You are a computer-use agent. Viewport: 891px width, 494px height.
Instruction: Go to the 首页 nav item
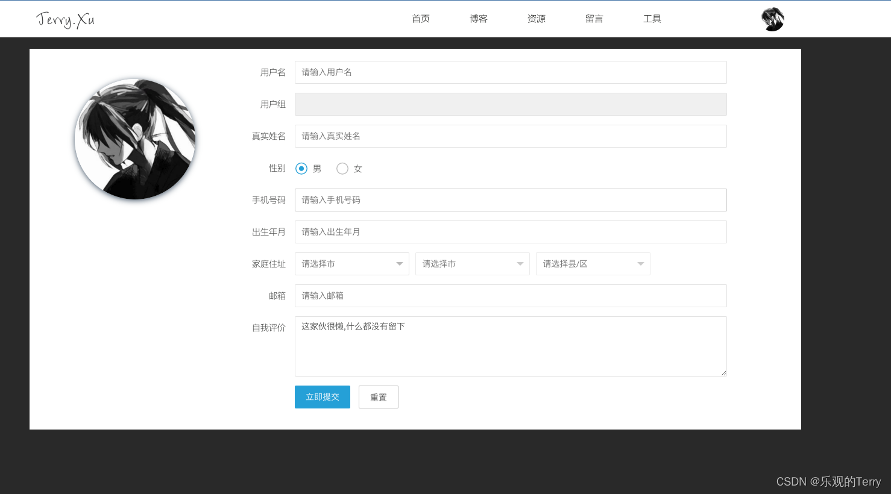pyautogui.click(x=421, y=19)
